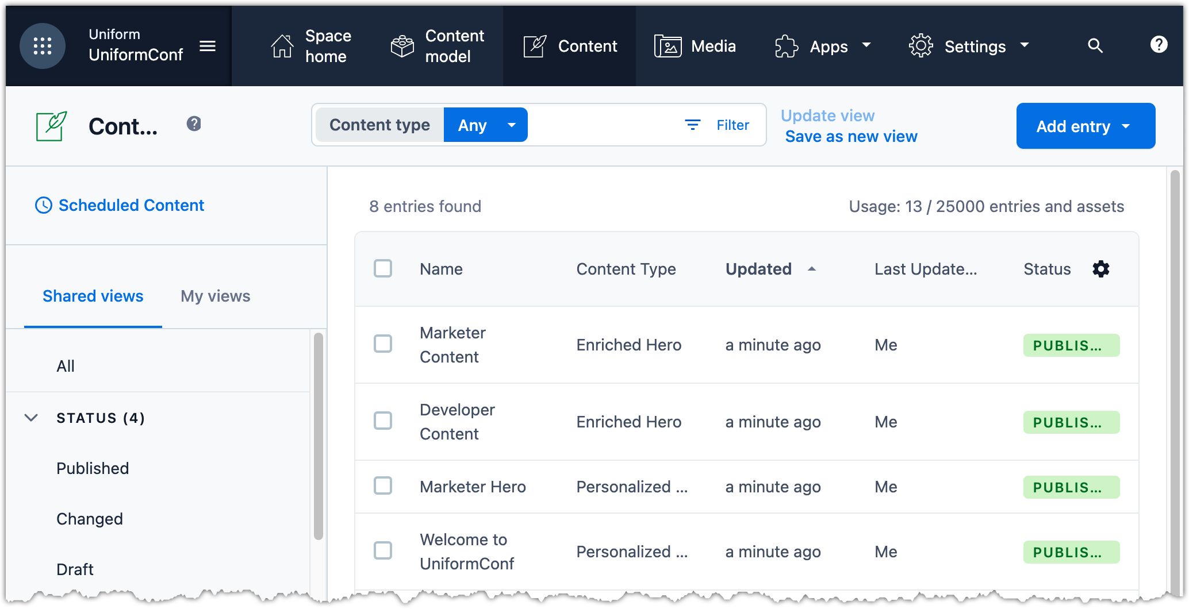Click the Save as new view link
The height and width of the screenshot is (609, 1189).
pos(851,136)
